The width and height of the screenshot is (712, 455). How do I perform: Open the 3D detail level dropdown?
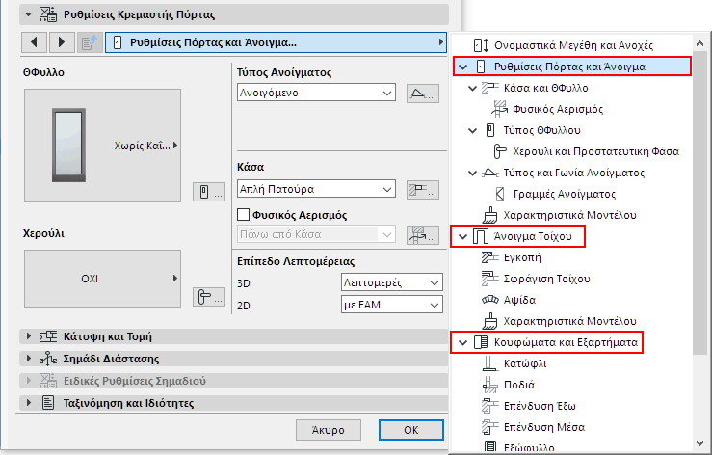click(392, 282)
